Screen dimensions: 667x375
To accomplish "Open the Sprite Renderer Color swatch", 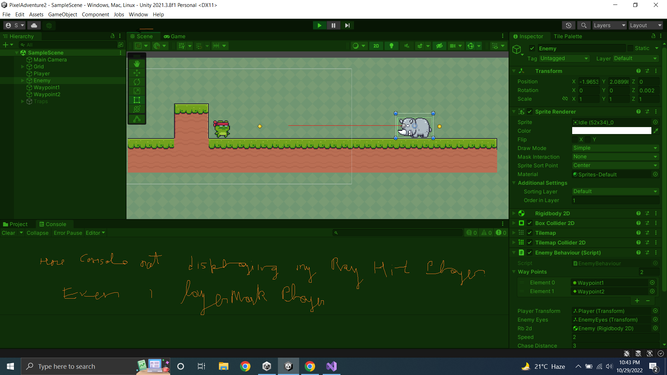I will pos(611,131).
